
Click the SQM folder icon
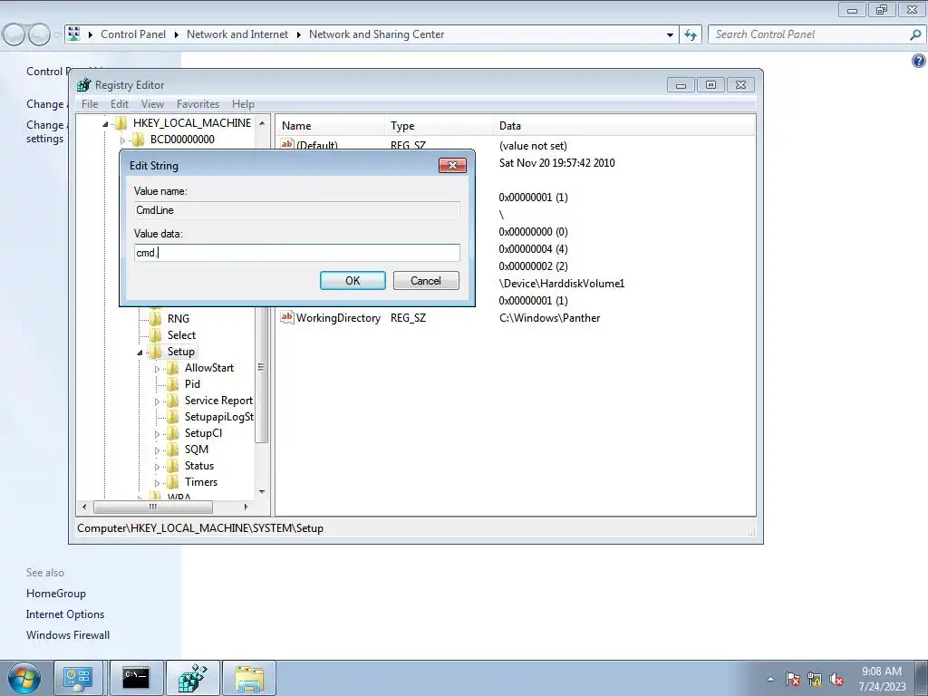(172, 449)
